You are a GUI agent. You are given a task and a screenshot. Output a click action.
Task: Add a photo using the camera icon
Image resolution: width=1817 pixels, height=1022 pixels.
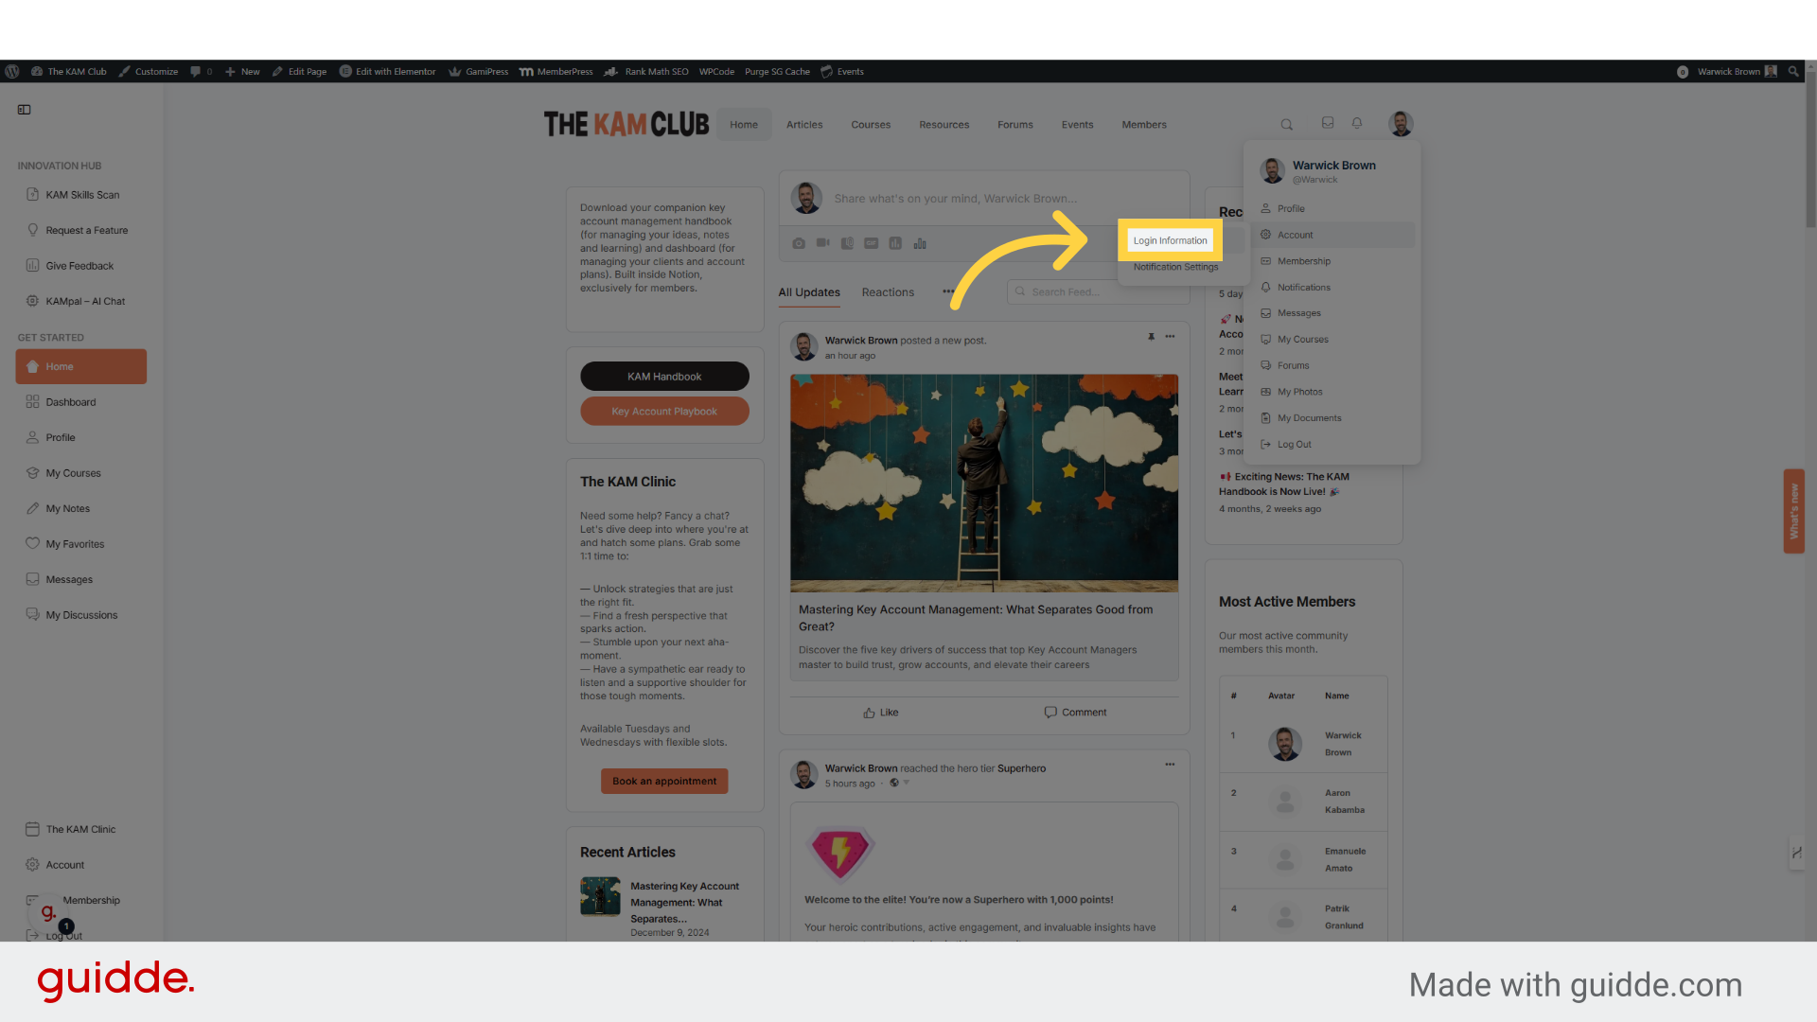click(799, 243)
